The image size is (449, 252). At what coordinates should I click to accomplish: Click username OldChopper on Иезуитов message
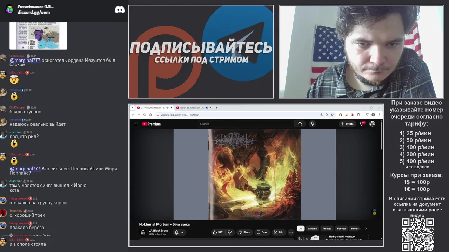pyautogui.click(x=18, y=56)
